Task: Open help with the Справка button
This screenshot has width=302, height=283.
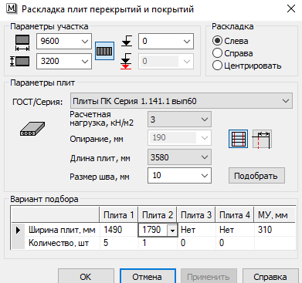Action: click(x=270, y=277)
